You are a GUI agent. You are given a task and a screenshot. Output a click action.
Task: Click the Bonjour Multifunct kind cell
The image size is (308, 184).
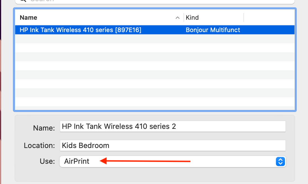pos(213,30)
